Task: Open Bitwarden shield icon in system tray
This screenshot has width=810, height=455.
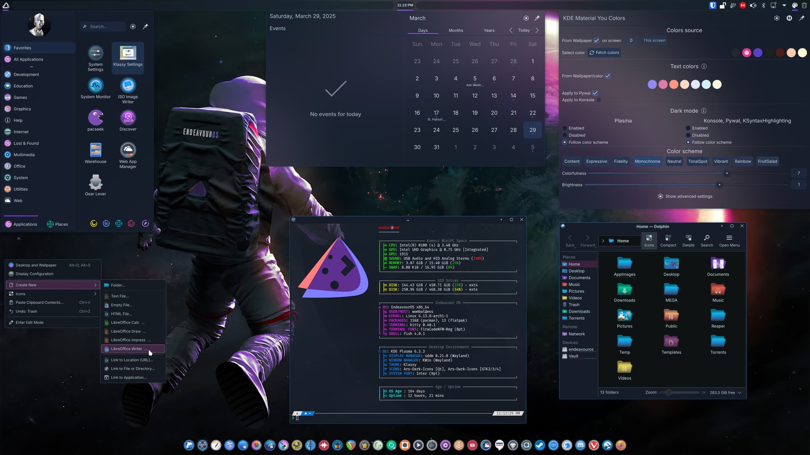Action: tap(713, 5)
